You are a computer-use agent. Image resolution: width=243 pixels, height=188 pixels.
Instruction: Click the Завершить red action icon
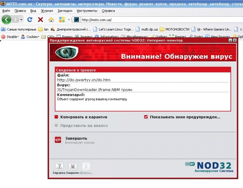[x=58, y=140]
